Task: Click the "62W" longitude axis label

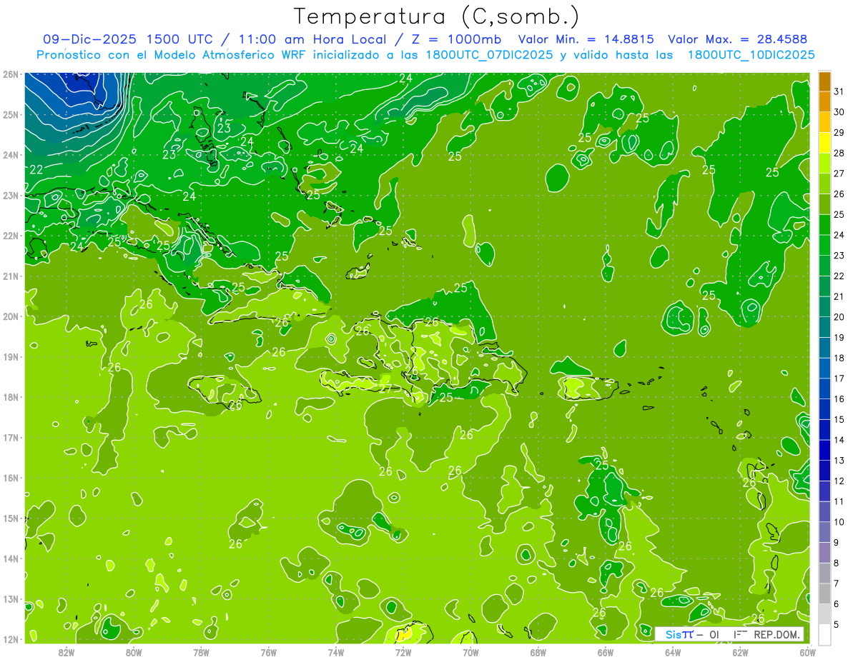Action: (740, 652)
